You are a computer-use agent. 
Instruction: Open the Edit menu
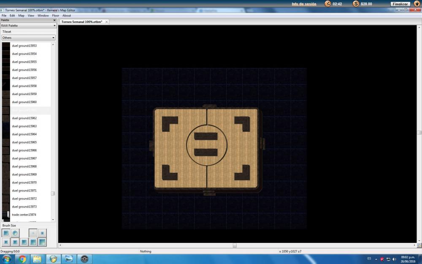tap(12, 16)
